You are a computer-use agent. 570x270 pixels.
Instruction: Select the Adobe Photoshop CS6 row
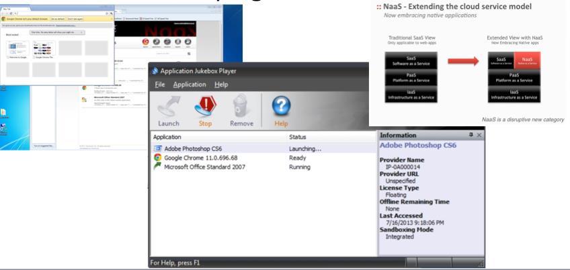click(x=263, y=148)
